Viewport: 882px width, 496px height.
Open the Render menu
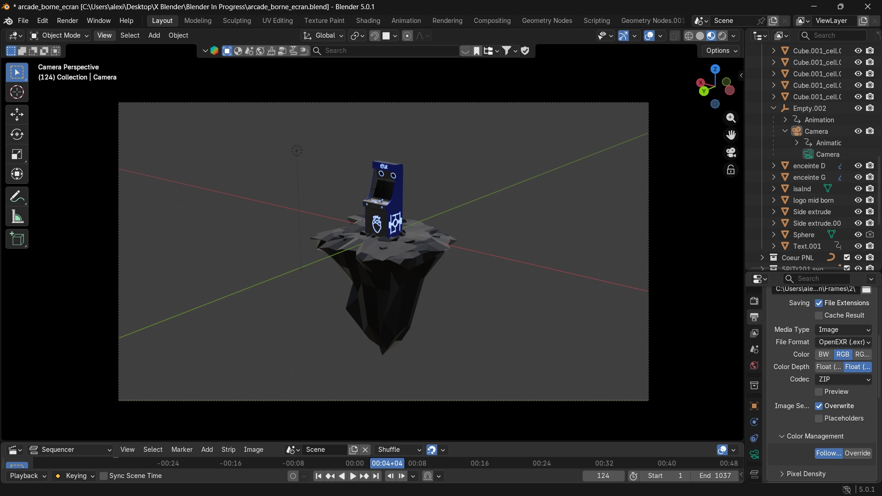click(67, 21)
